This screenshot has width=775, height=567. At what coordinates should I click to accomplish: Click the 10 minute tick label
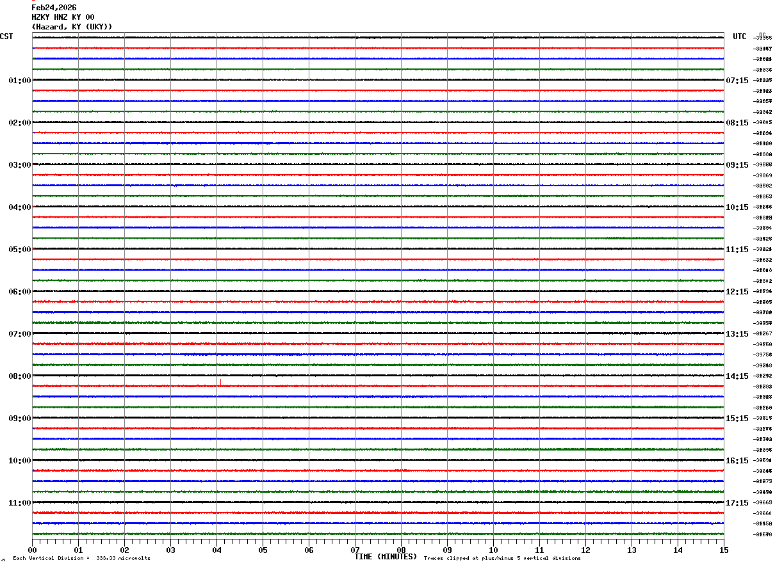493,550
